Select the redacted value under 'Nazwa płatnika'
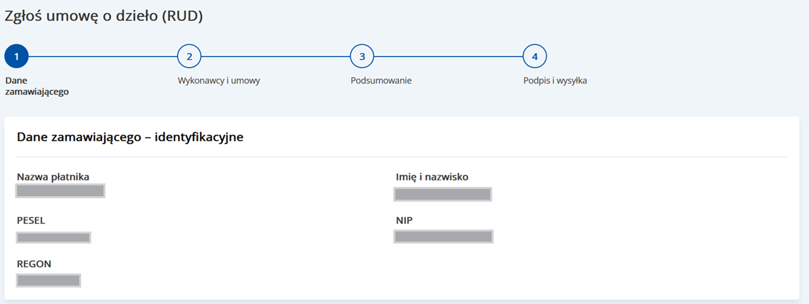 pyautogui.click(x=60, y=190)
